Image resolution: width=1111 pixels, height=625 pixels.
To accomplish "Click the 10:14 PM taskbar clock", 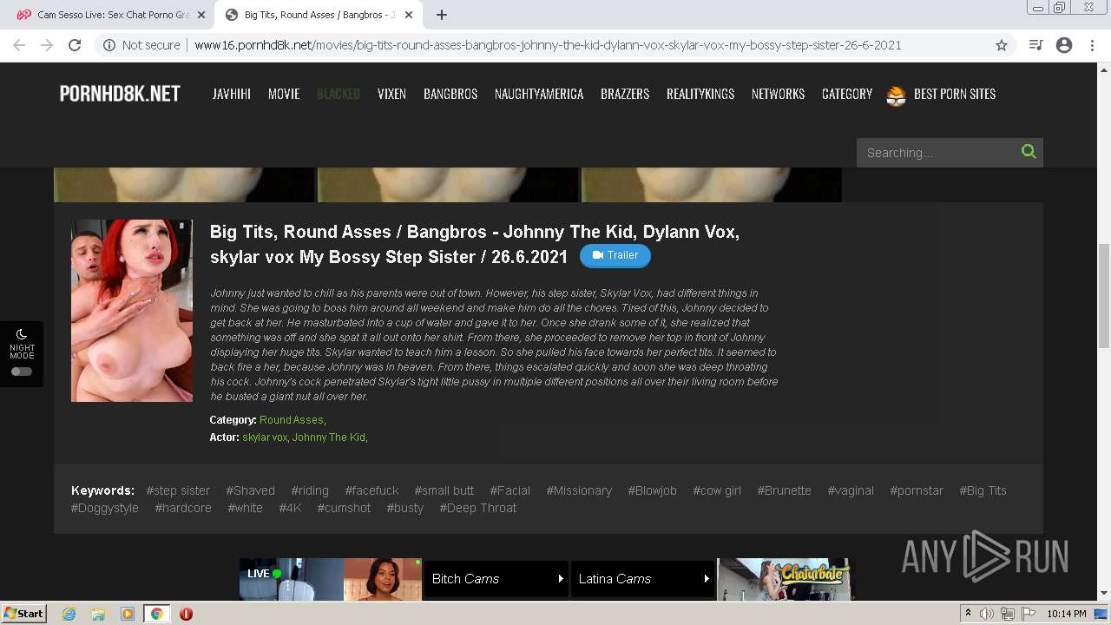I will click(x=1067, y=614).
